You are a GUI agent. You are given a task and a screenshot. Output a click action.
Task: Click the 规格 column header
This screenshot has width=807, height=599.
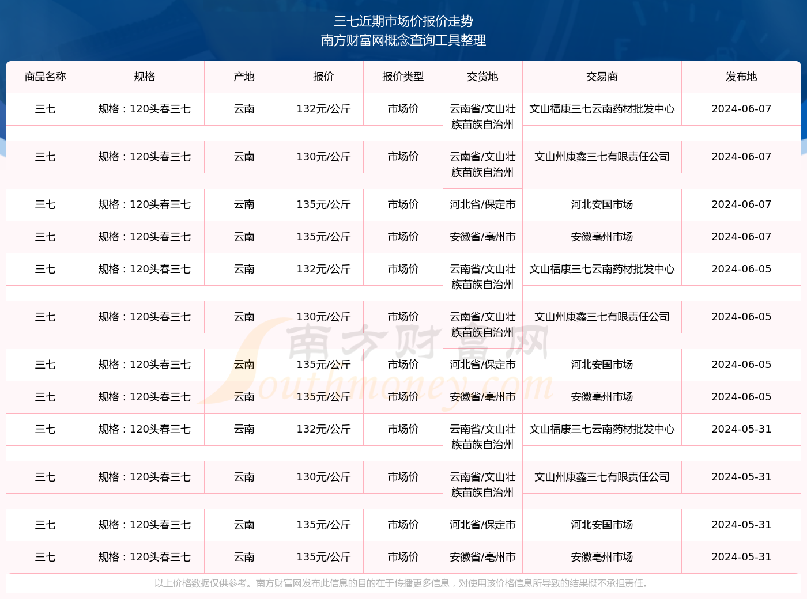pyautogui.click(x=145, y=77)
